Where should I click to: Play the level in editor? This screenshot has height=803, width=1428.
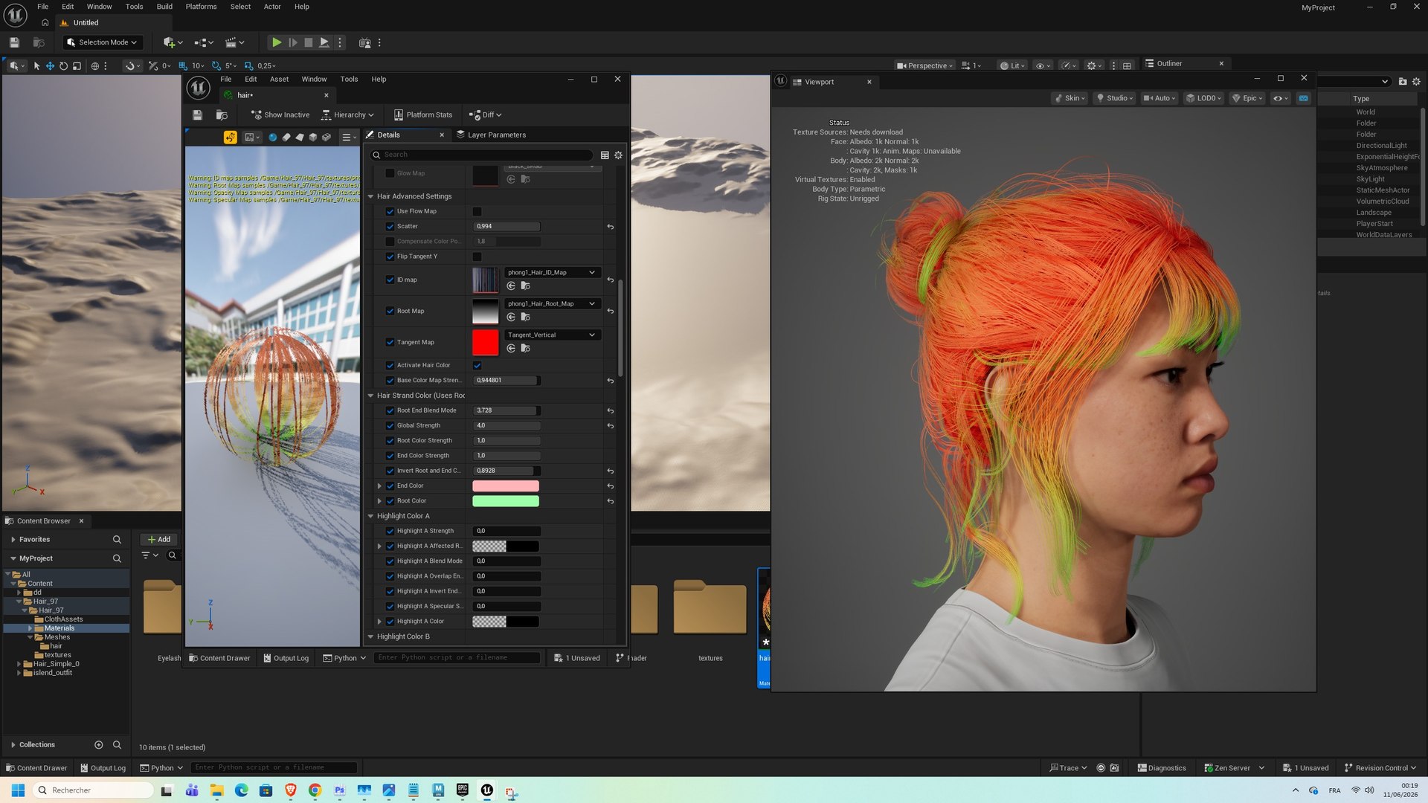276,42
